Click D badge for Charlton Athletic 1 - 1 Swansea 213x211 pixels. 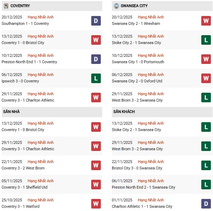tap(206, 204)
